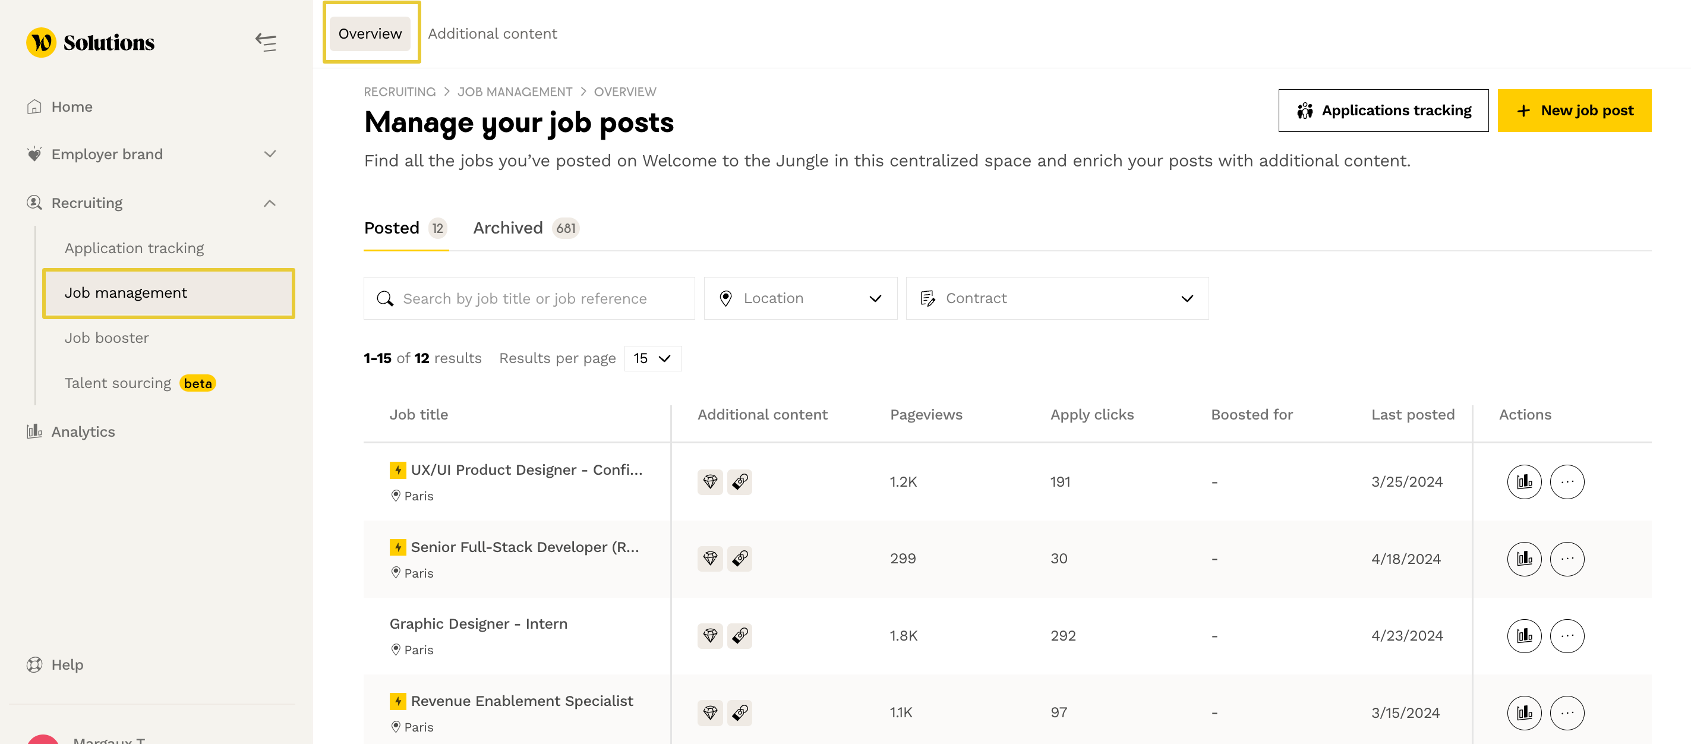Viewport: 1691px width, 744px height.
Task: Open statistics icon for Graphic Designer - Intern
Action: click(1523, 636)
